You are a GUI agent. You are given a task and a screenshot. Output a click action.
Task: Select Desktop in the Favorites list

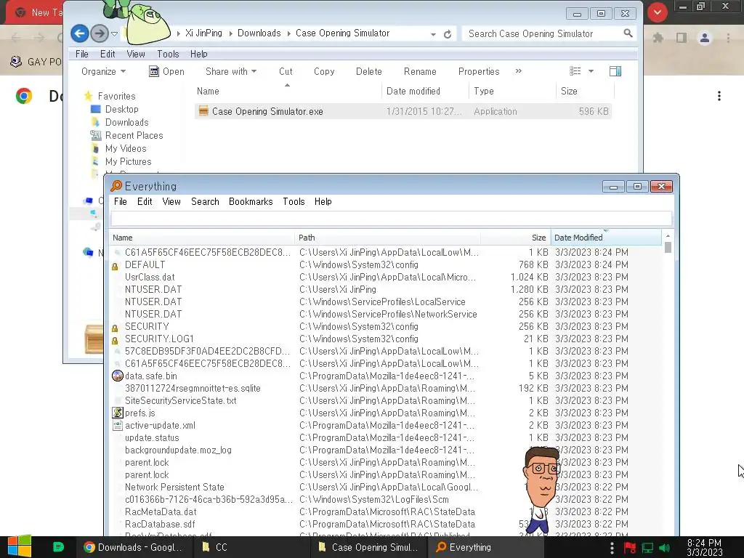(x=121, y=109)
